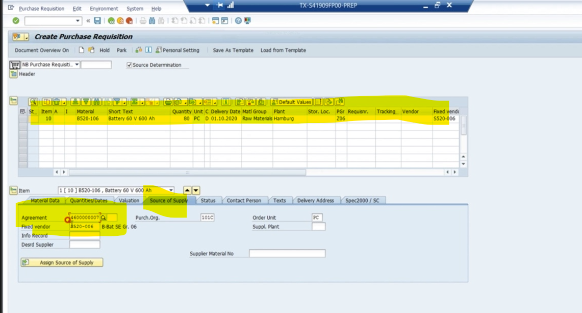Click the Print icon in the toolbar

coord(143,21)
